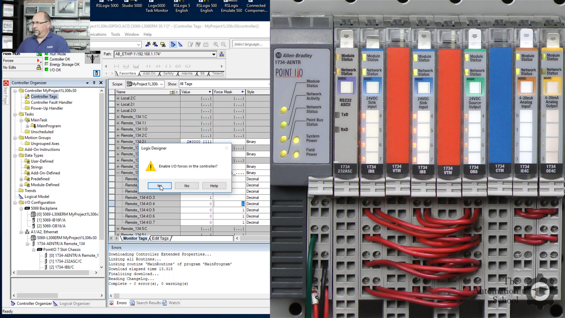Select Controller Fault Handler in the tree
Screen dimensions: 565x318
51,102
